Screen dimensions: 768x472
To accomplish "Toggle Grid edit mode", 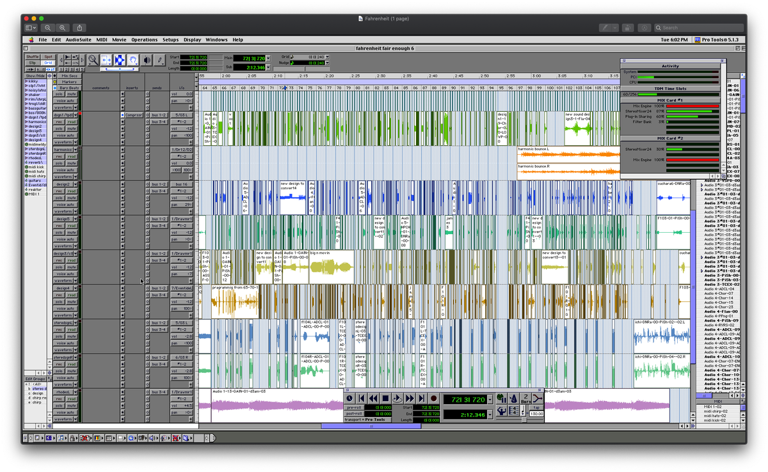I will [48, 63].
